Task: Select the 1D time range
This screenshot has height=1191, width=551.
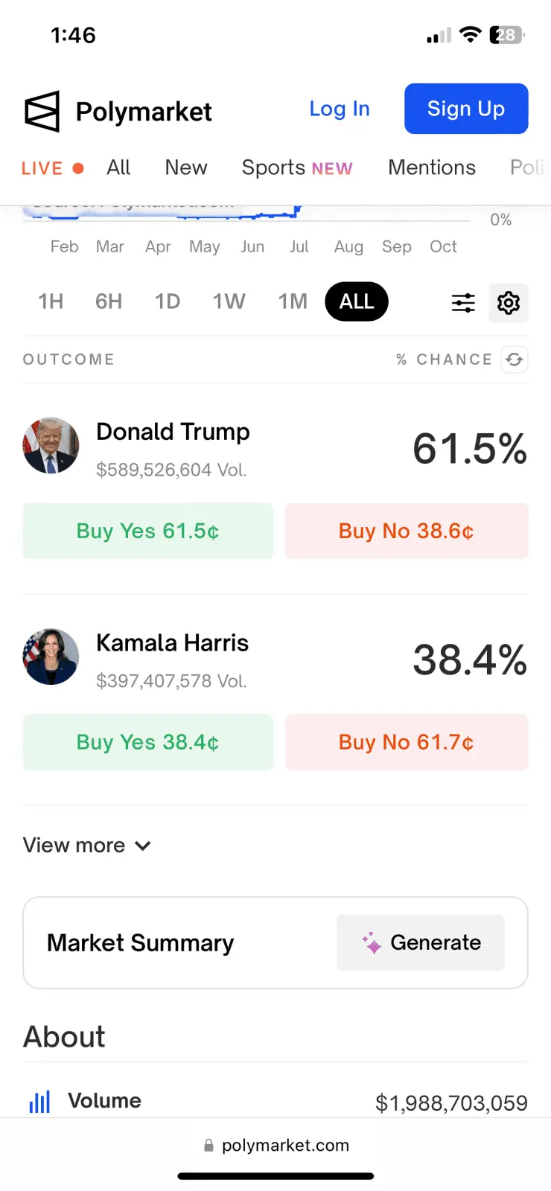Action: [x=168, y=301]
